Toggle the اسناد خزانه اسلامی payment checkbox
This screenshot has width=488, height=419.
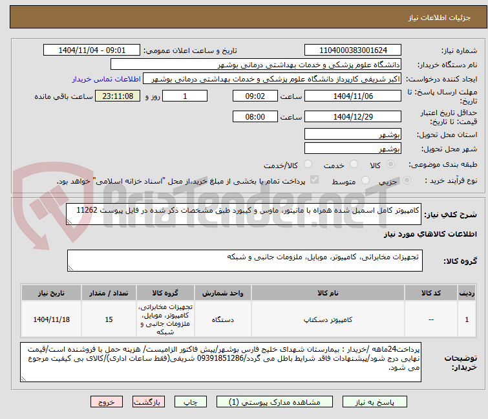(314, 180)
